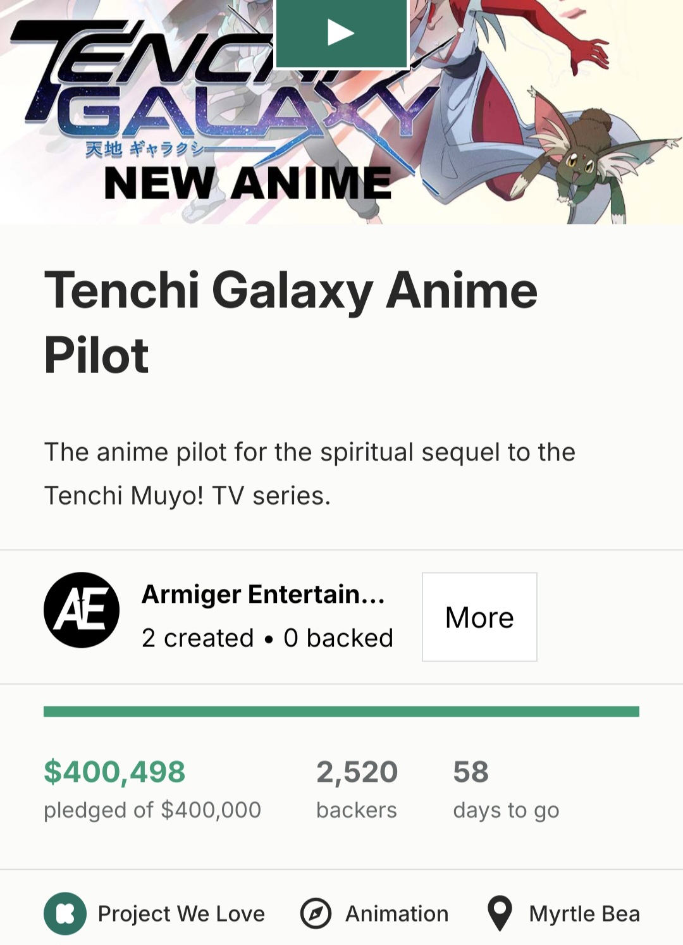The height and width of the screenshot is (945, 683).
Task: Tap the 2,520 backers count
Action: click(357, 772)
